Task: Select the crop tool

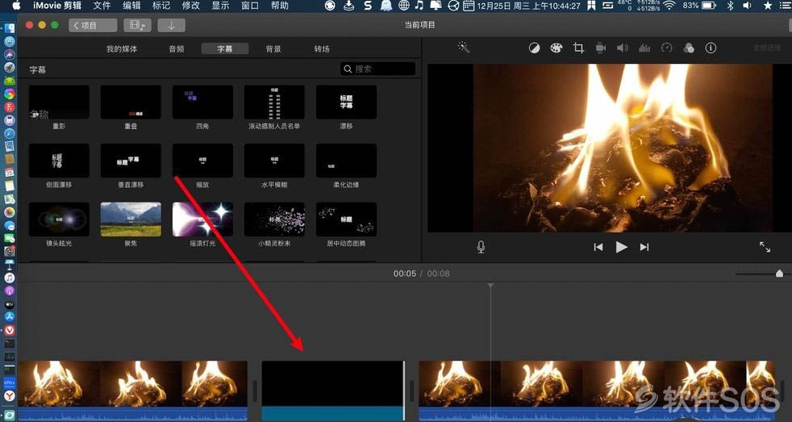Action: coord(578,48)
